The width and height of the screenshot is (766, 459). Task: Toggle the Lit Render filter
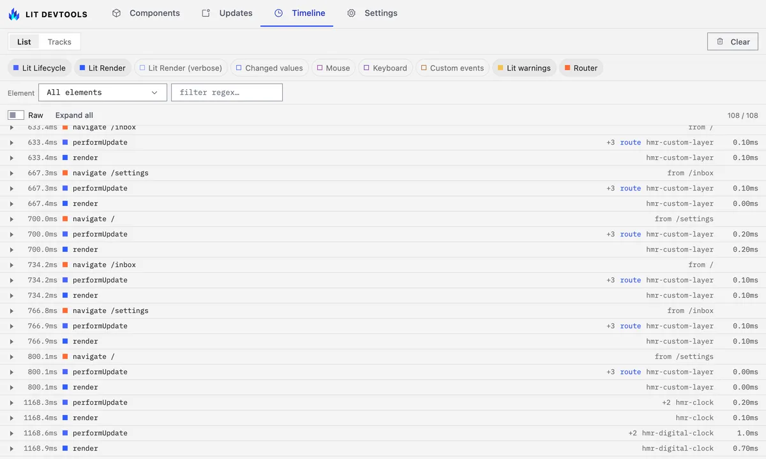103,68
